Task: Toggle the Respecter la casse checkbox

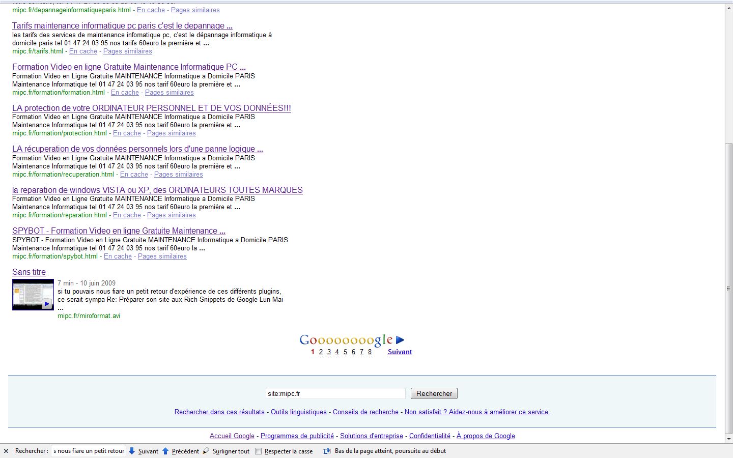Action: pos(259,451)
